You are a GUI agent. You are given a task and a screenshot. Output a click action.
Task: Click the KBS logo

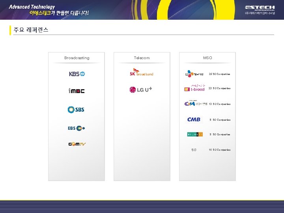77,74
